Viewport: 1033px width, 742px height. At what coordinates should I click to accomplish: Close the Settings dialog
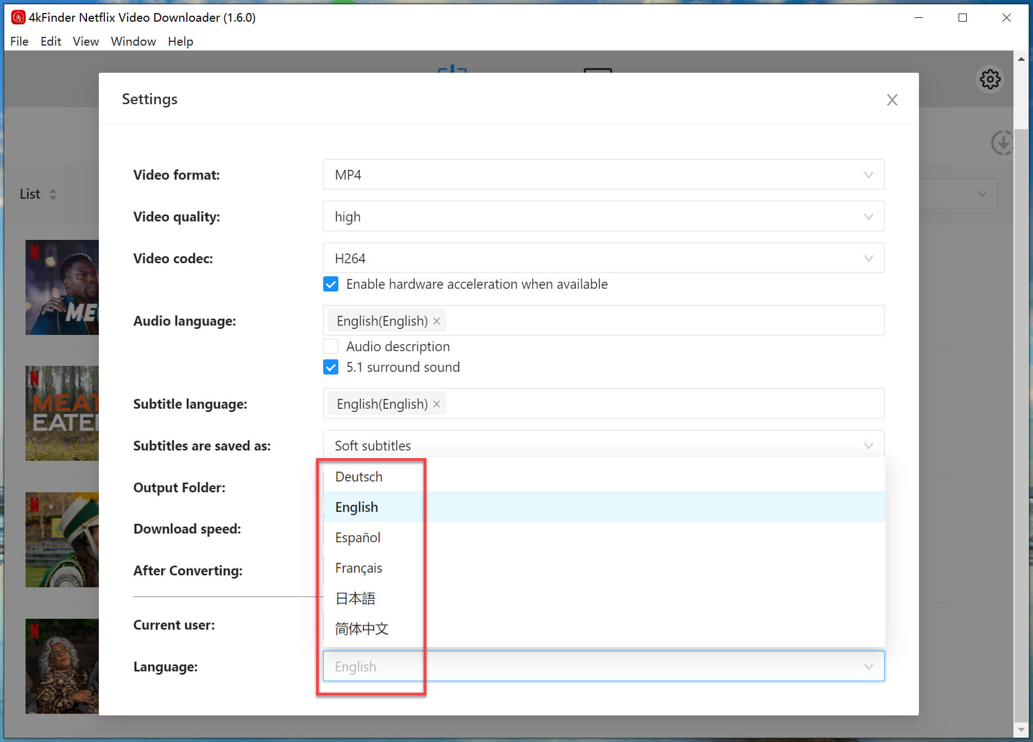[x=892, y=100]
